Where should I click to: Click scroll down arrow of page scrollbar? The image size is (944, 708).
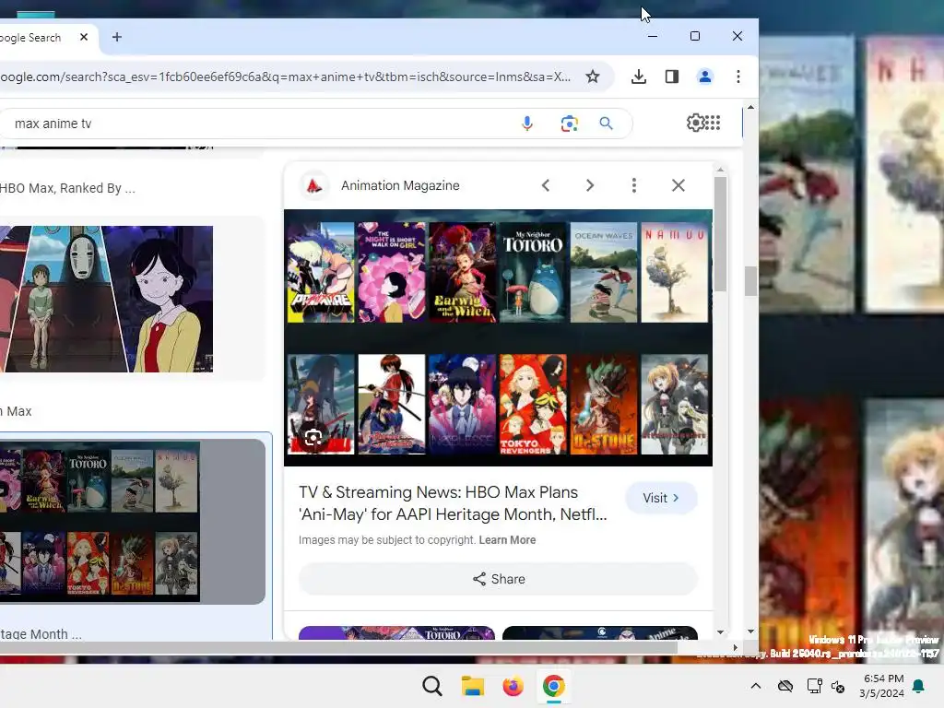click(x=750, y=631)
